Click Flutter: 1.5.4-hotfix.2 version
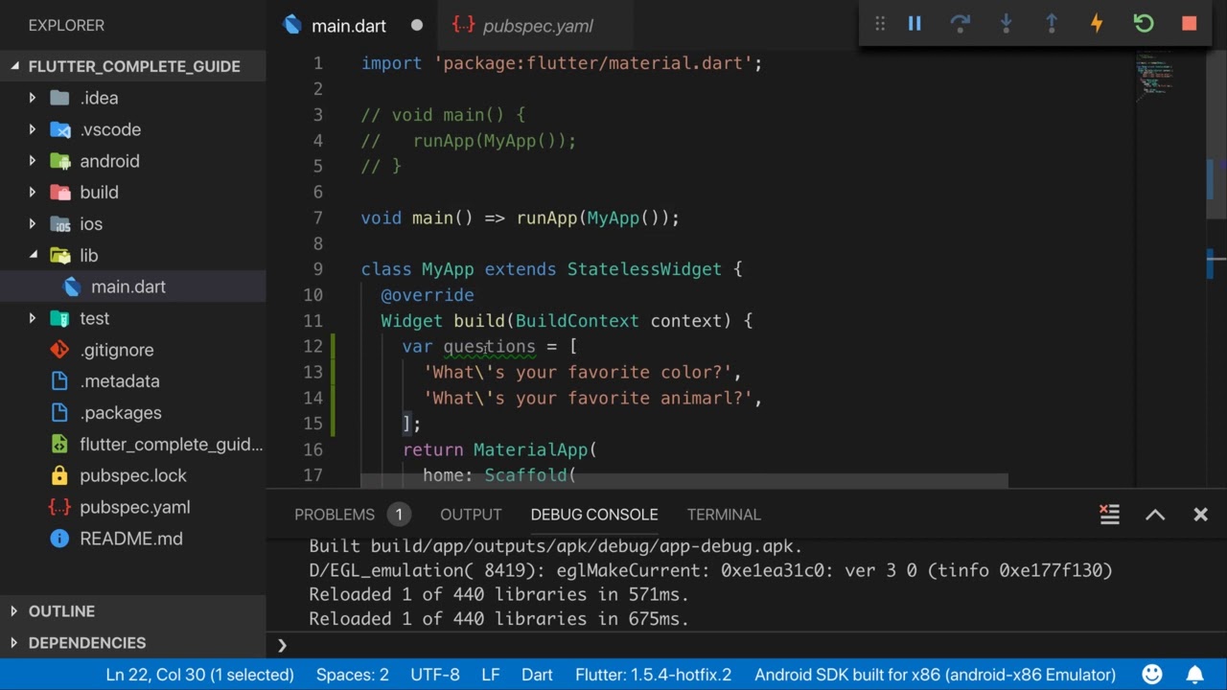Screen dimensions: 1227x690 tap(654, 675)
